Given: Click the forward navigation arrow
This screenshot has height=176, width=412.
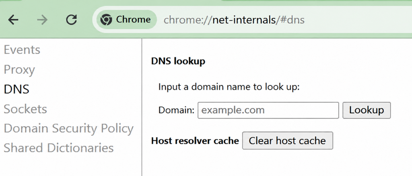Looking at the screenshot, I should (42, 20).
